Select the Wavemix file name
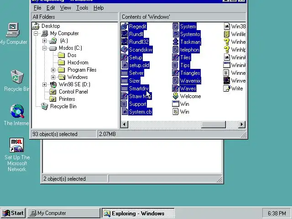Screen dimensions: 292x219 tap(190, 81)
